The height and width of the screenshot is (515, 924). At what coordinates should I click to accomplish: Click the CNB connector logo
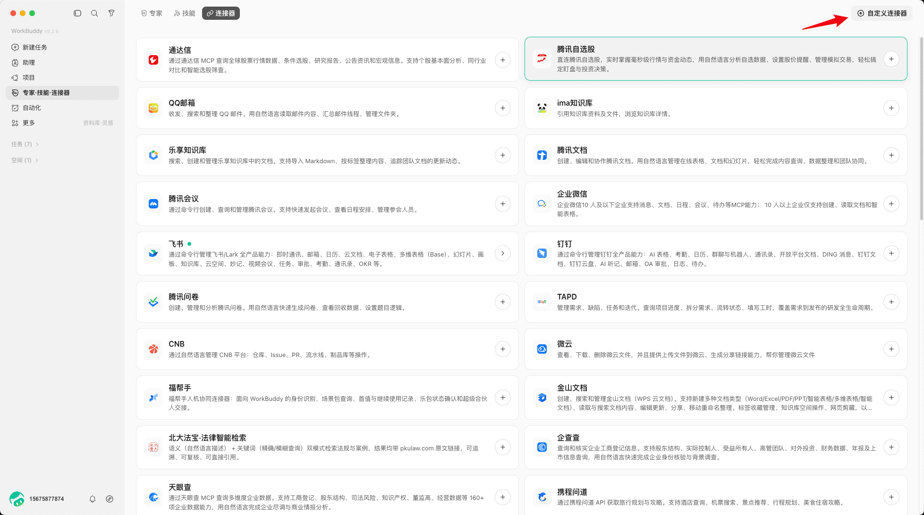pyautogui.click(x=153, y=349)
